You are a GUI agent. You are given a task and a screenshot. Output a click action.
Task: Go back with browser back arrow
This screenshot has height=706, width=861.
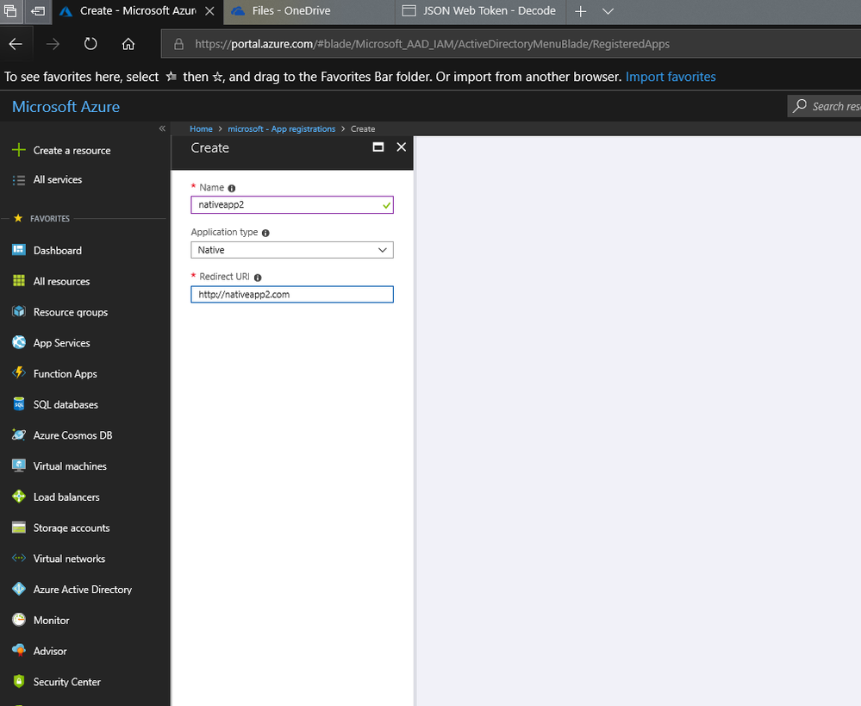pyautogui.click(x=16, y=44)
